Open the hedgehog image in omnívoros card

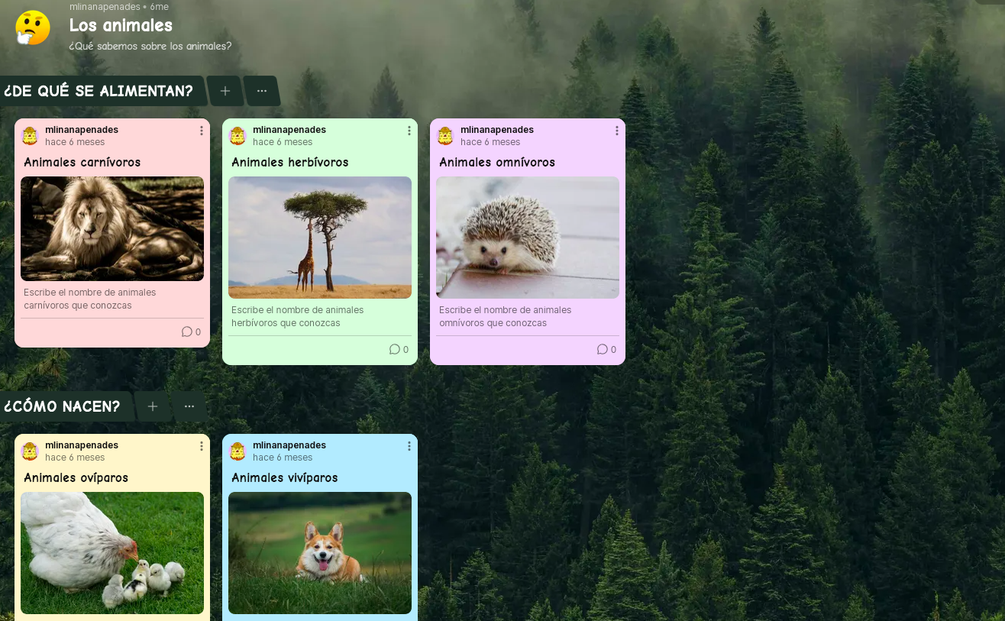(528, 238)
